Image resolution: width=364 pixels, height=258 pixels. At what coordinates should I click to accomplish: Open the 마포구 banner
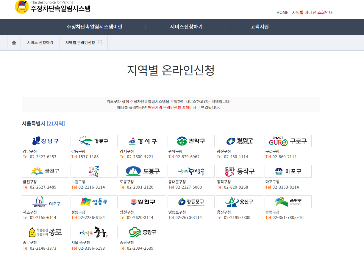(x=288, y=171)
